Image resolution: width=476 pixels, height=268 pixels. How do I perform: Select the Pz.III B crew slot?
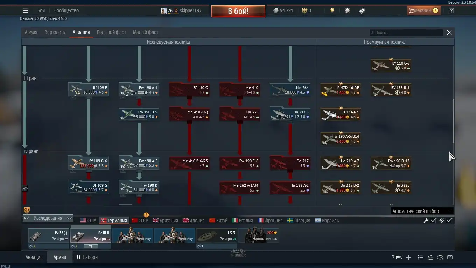point(91,235)
